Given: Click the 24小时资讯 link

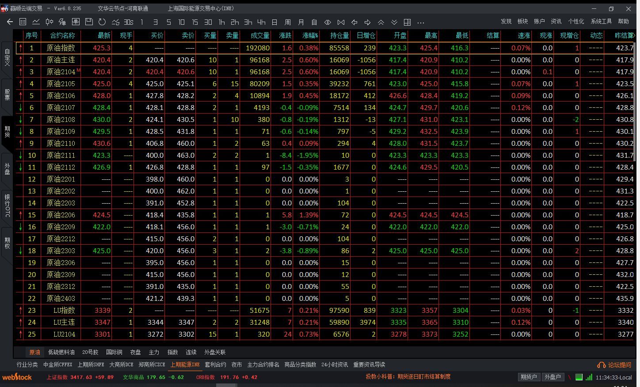Looking at the screenshot, I should click(334, 364).
